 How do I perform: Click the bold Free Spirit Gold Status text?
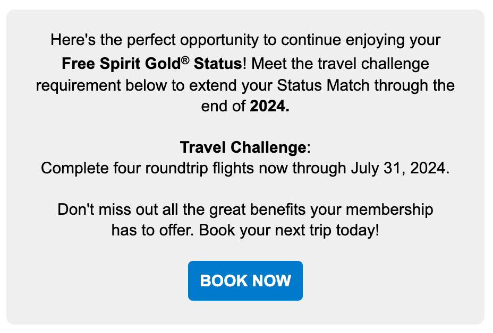click(x=152, y=64)
